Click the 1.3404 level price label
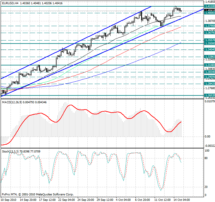 pos(210,50)
